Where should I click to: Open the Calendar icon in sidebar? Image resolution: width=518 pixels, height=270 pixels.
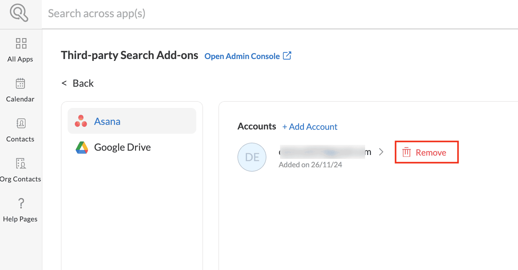click(x=20, y=83)
